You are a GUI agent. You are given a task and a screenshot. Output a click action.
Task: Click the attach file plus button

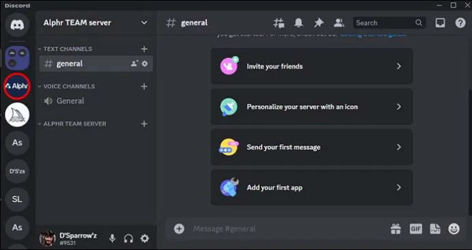(x=179, y=229)
